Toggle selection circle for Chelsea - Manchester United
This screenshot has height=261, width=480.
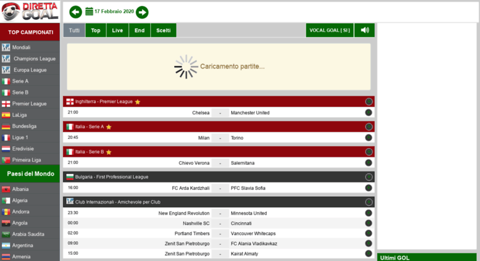pyautogui.click(x=369, y=113)
